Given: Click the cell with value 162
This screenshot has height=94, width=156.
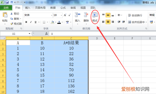Looking at the screenshot, I should [71, 91].
